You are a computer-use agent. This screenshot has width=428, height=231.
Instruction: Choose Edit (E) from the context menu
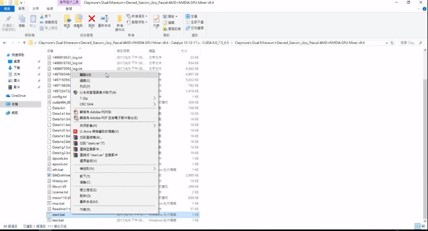click(x=115, y=81)
